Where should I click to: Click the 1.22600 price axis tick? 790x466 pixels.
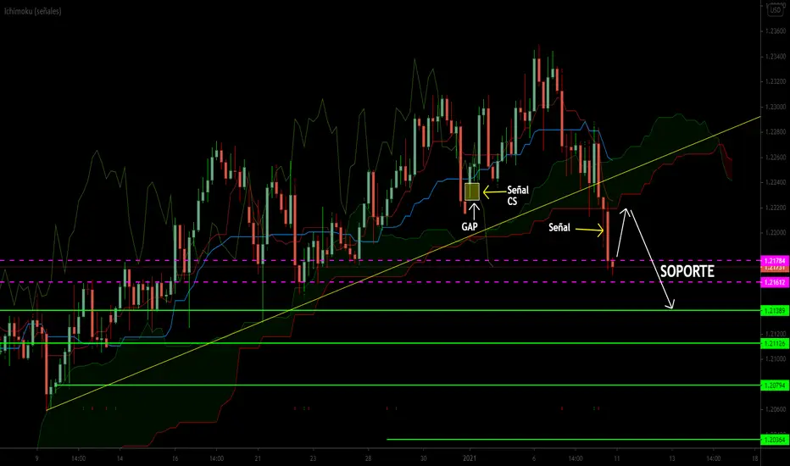click(776, 158)
